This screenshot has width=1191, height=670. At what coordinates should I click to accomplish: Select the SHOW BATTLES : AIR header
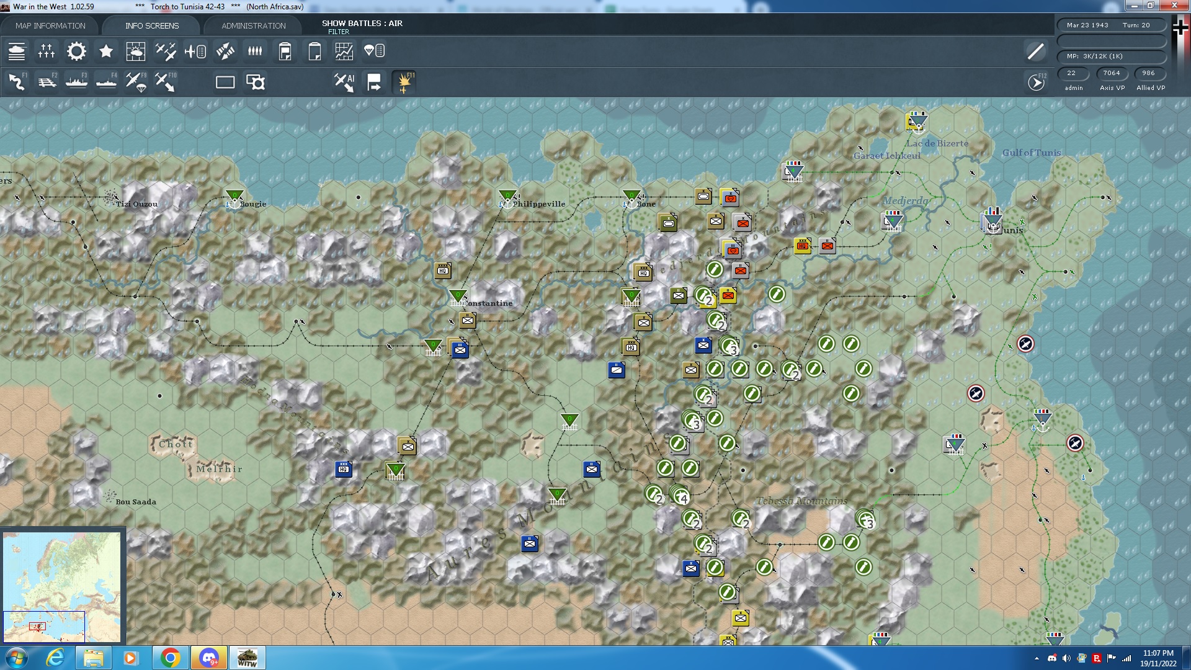(x=362, y=24)
